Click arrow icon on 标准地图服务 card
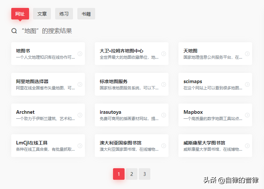Screen dimensions: 264x189 164,84
